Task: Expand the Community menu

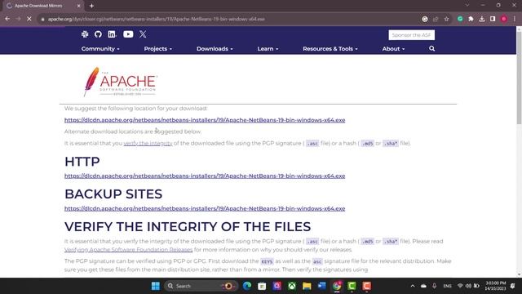Action: 100,49
